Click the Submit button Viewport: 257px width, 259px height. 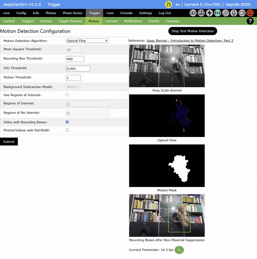9,142
